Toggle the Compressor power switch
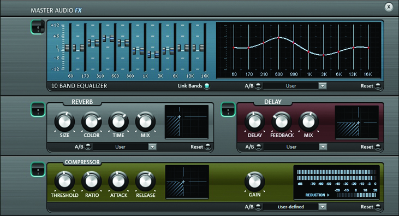Image resolution: width=399 pixels, height=216 pixels. tap(38, 170)
